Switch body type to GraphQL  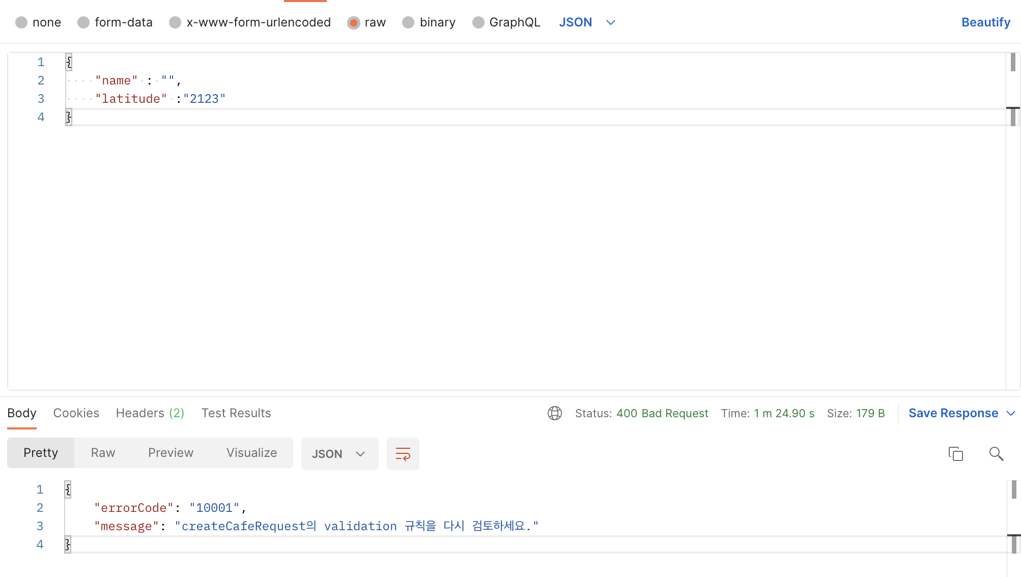tap(478, 22)
